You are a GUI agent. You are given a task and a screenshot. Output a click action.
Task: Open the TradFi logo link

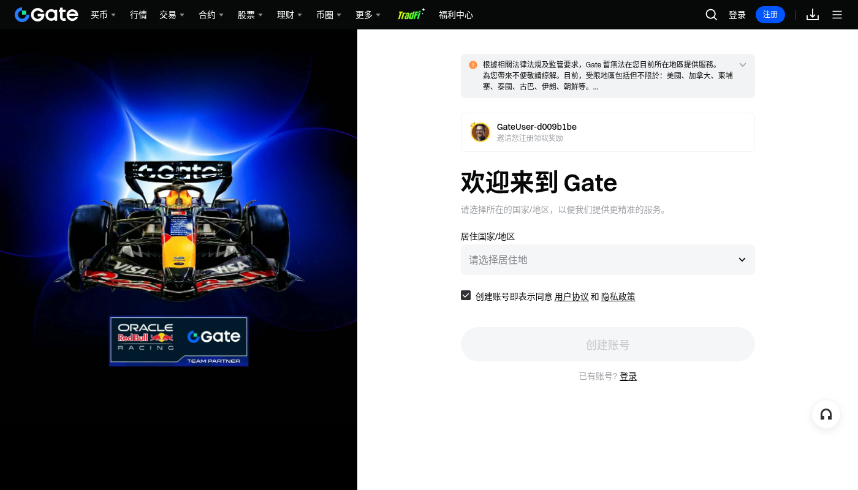(411, 15)
